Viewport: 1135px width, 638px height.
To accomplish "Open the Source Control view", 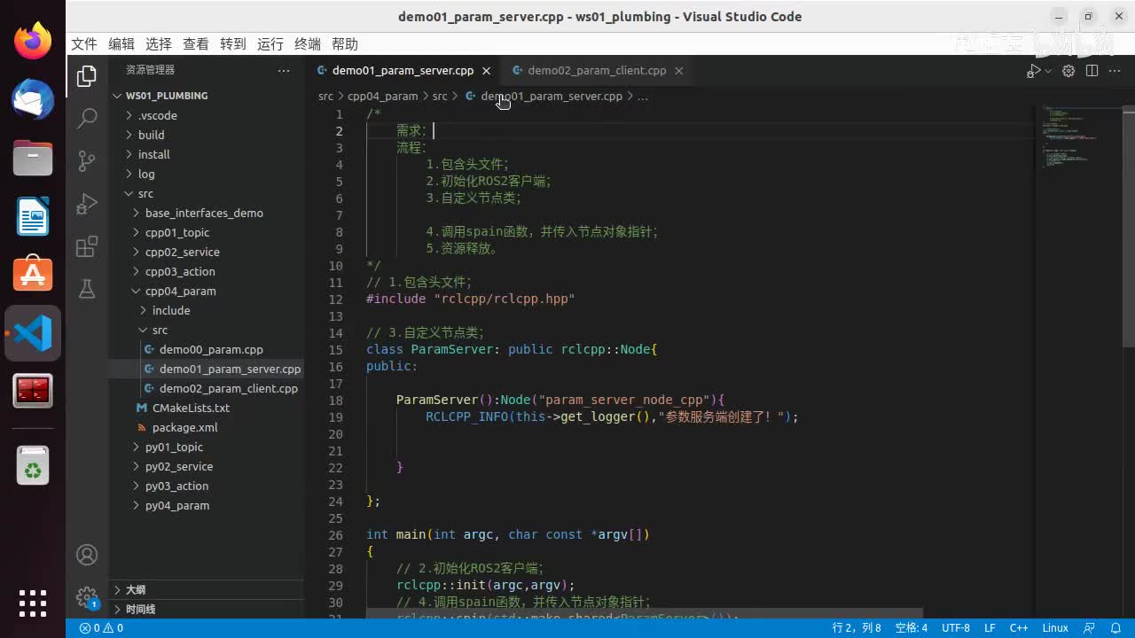I will coord(87,160).
